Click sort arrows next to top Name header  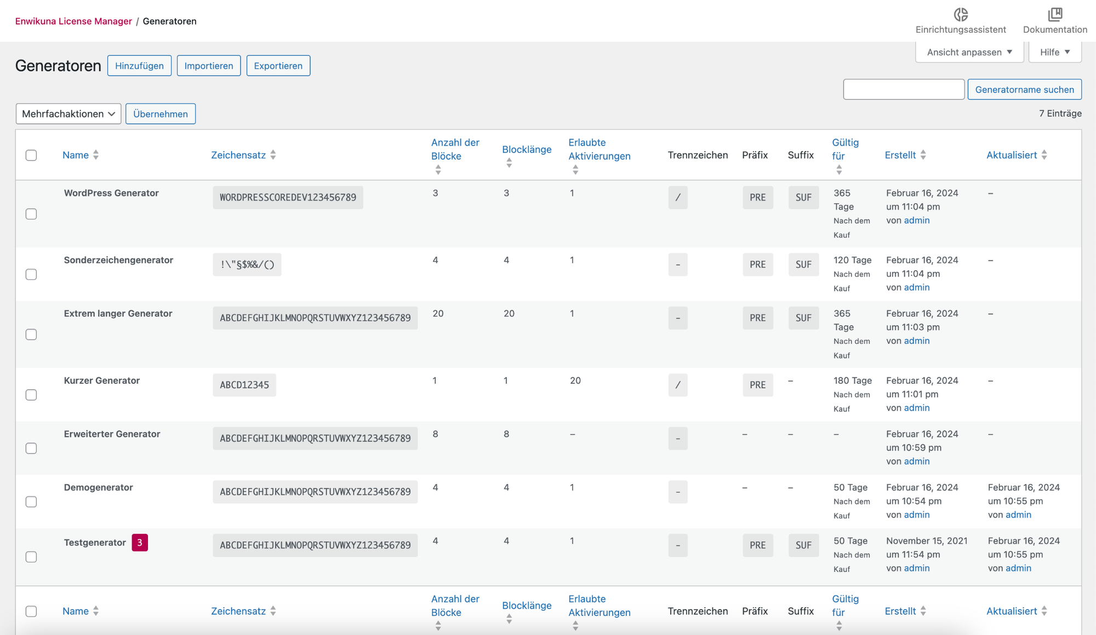coord(96,155)
